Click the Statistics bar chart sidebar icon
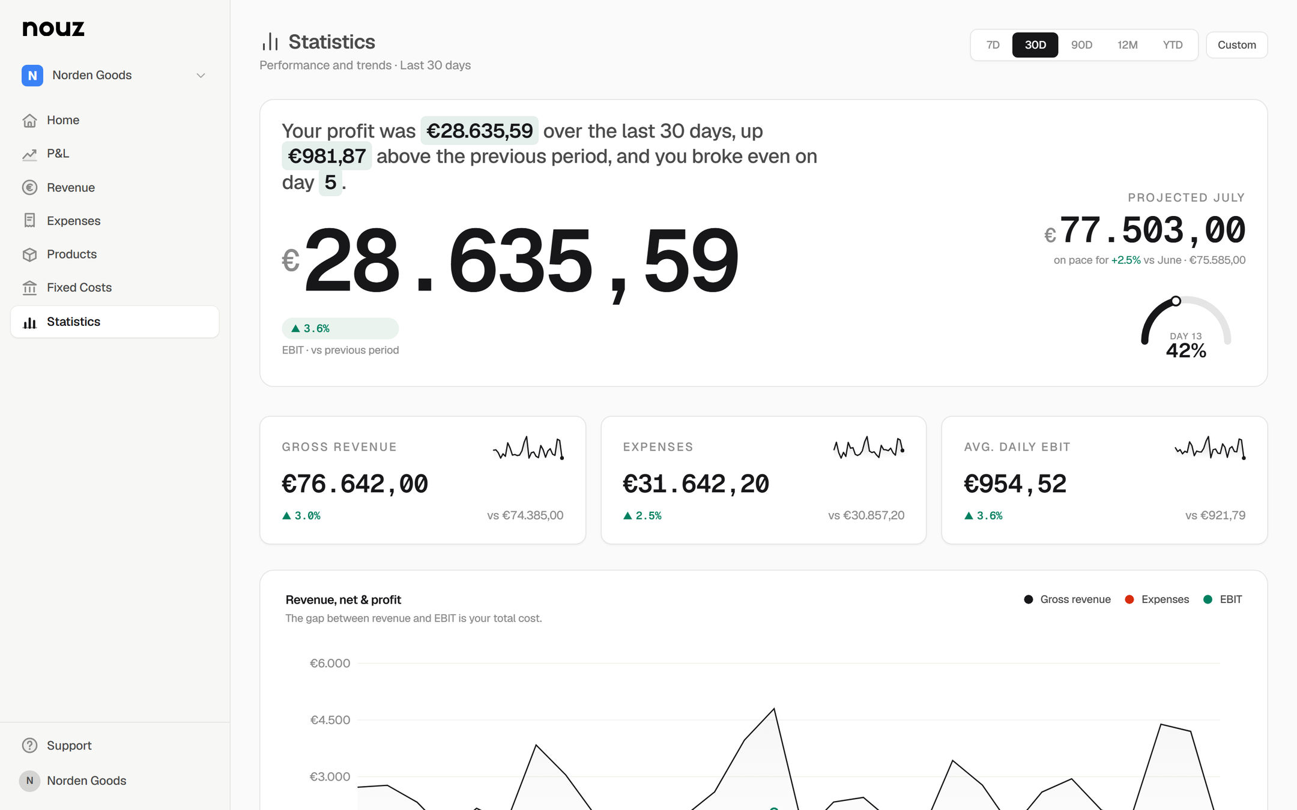 tap(29, 322)
